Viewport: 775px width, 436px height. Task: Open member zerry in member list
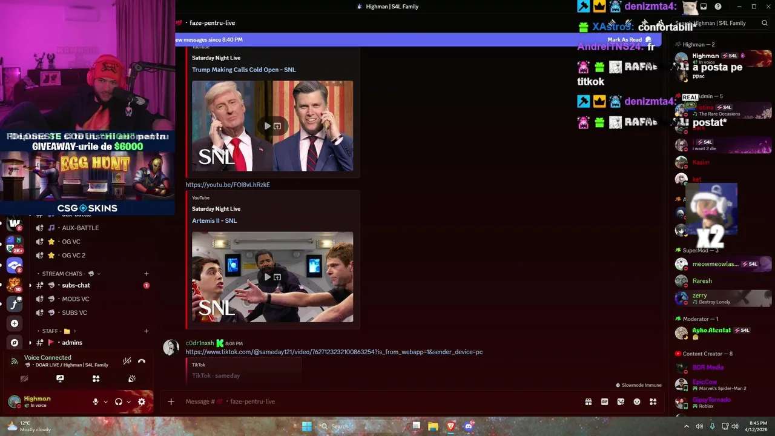pyautogui.click(x=723, y=299)
